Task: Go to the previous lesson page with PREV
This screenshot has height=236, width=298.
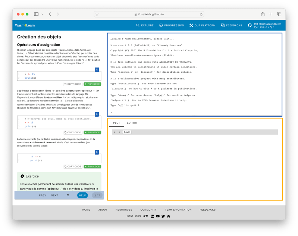Action: pos(43,195)
